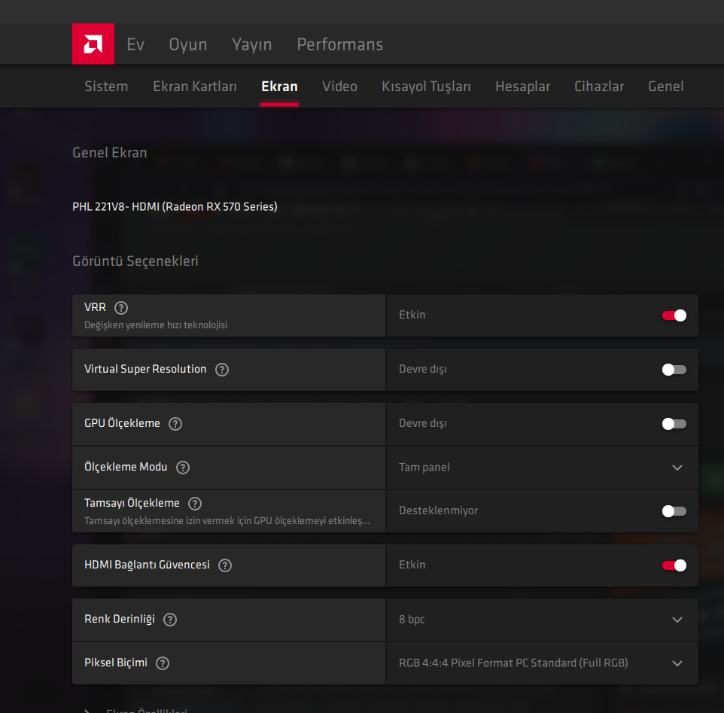
Task: Enable Virtual Super Resolution toggle
Action: point(674,370)
